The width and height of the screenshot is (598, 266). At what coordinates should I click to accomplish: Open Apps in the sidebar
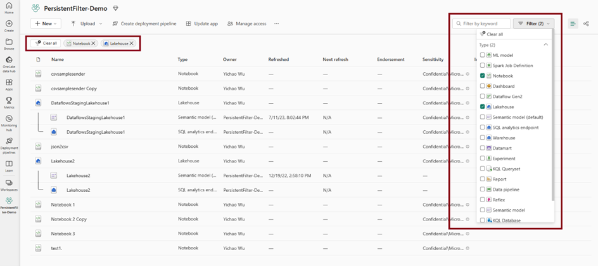tap(9, 85)
